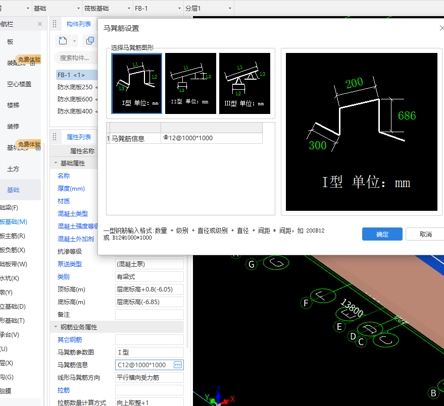444x406 pixels.
Task: Select FB-1 <1> in the component list
Action: 77,75
